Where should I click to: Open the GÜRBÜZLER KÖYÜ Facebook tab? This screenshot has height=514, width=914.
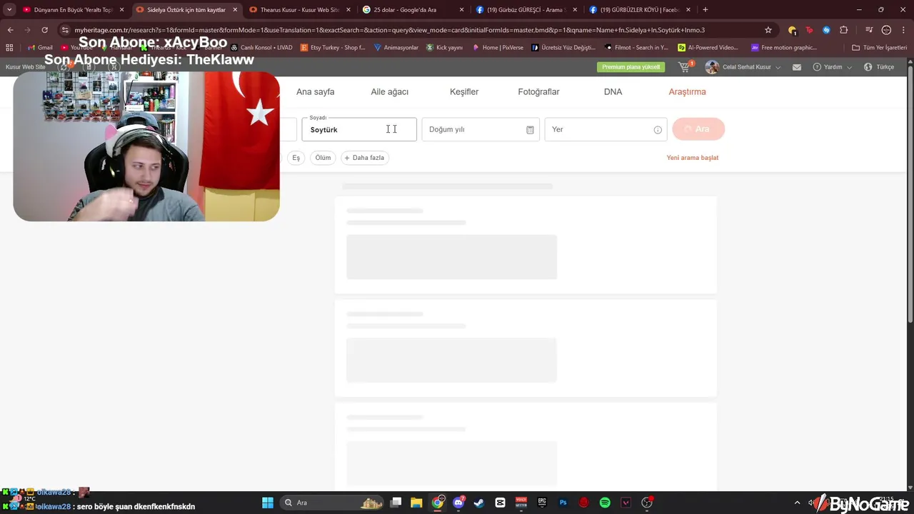[x=634, y=10]
